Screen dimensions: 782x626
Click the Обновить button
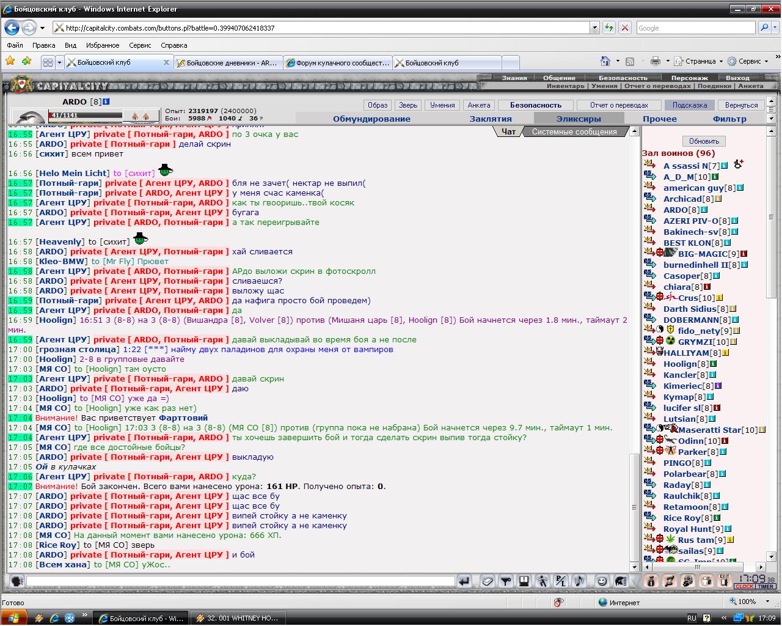pyautogui.click(x=704, y=141)
